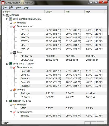
Task: Collapse the Fans node
Action: pos(11,52)
